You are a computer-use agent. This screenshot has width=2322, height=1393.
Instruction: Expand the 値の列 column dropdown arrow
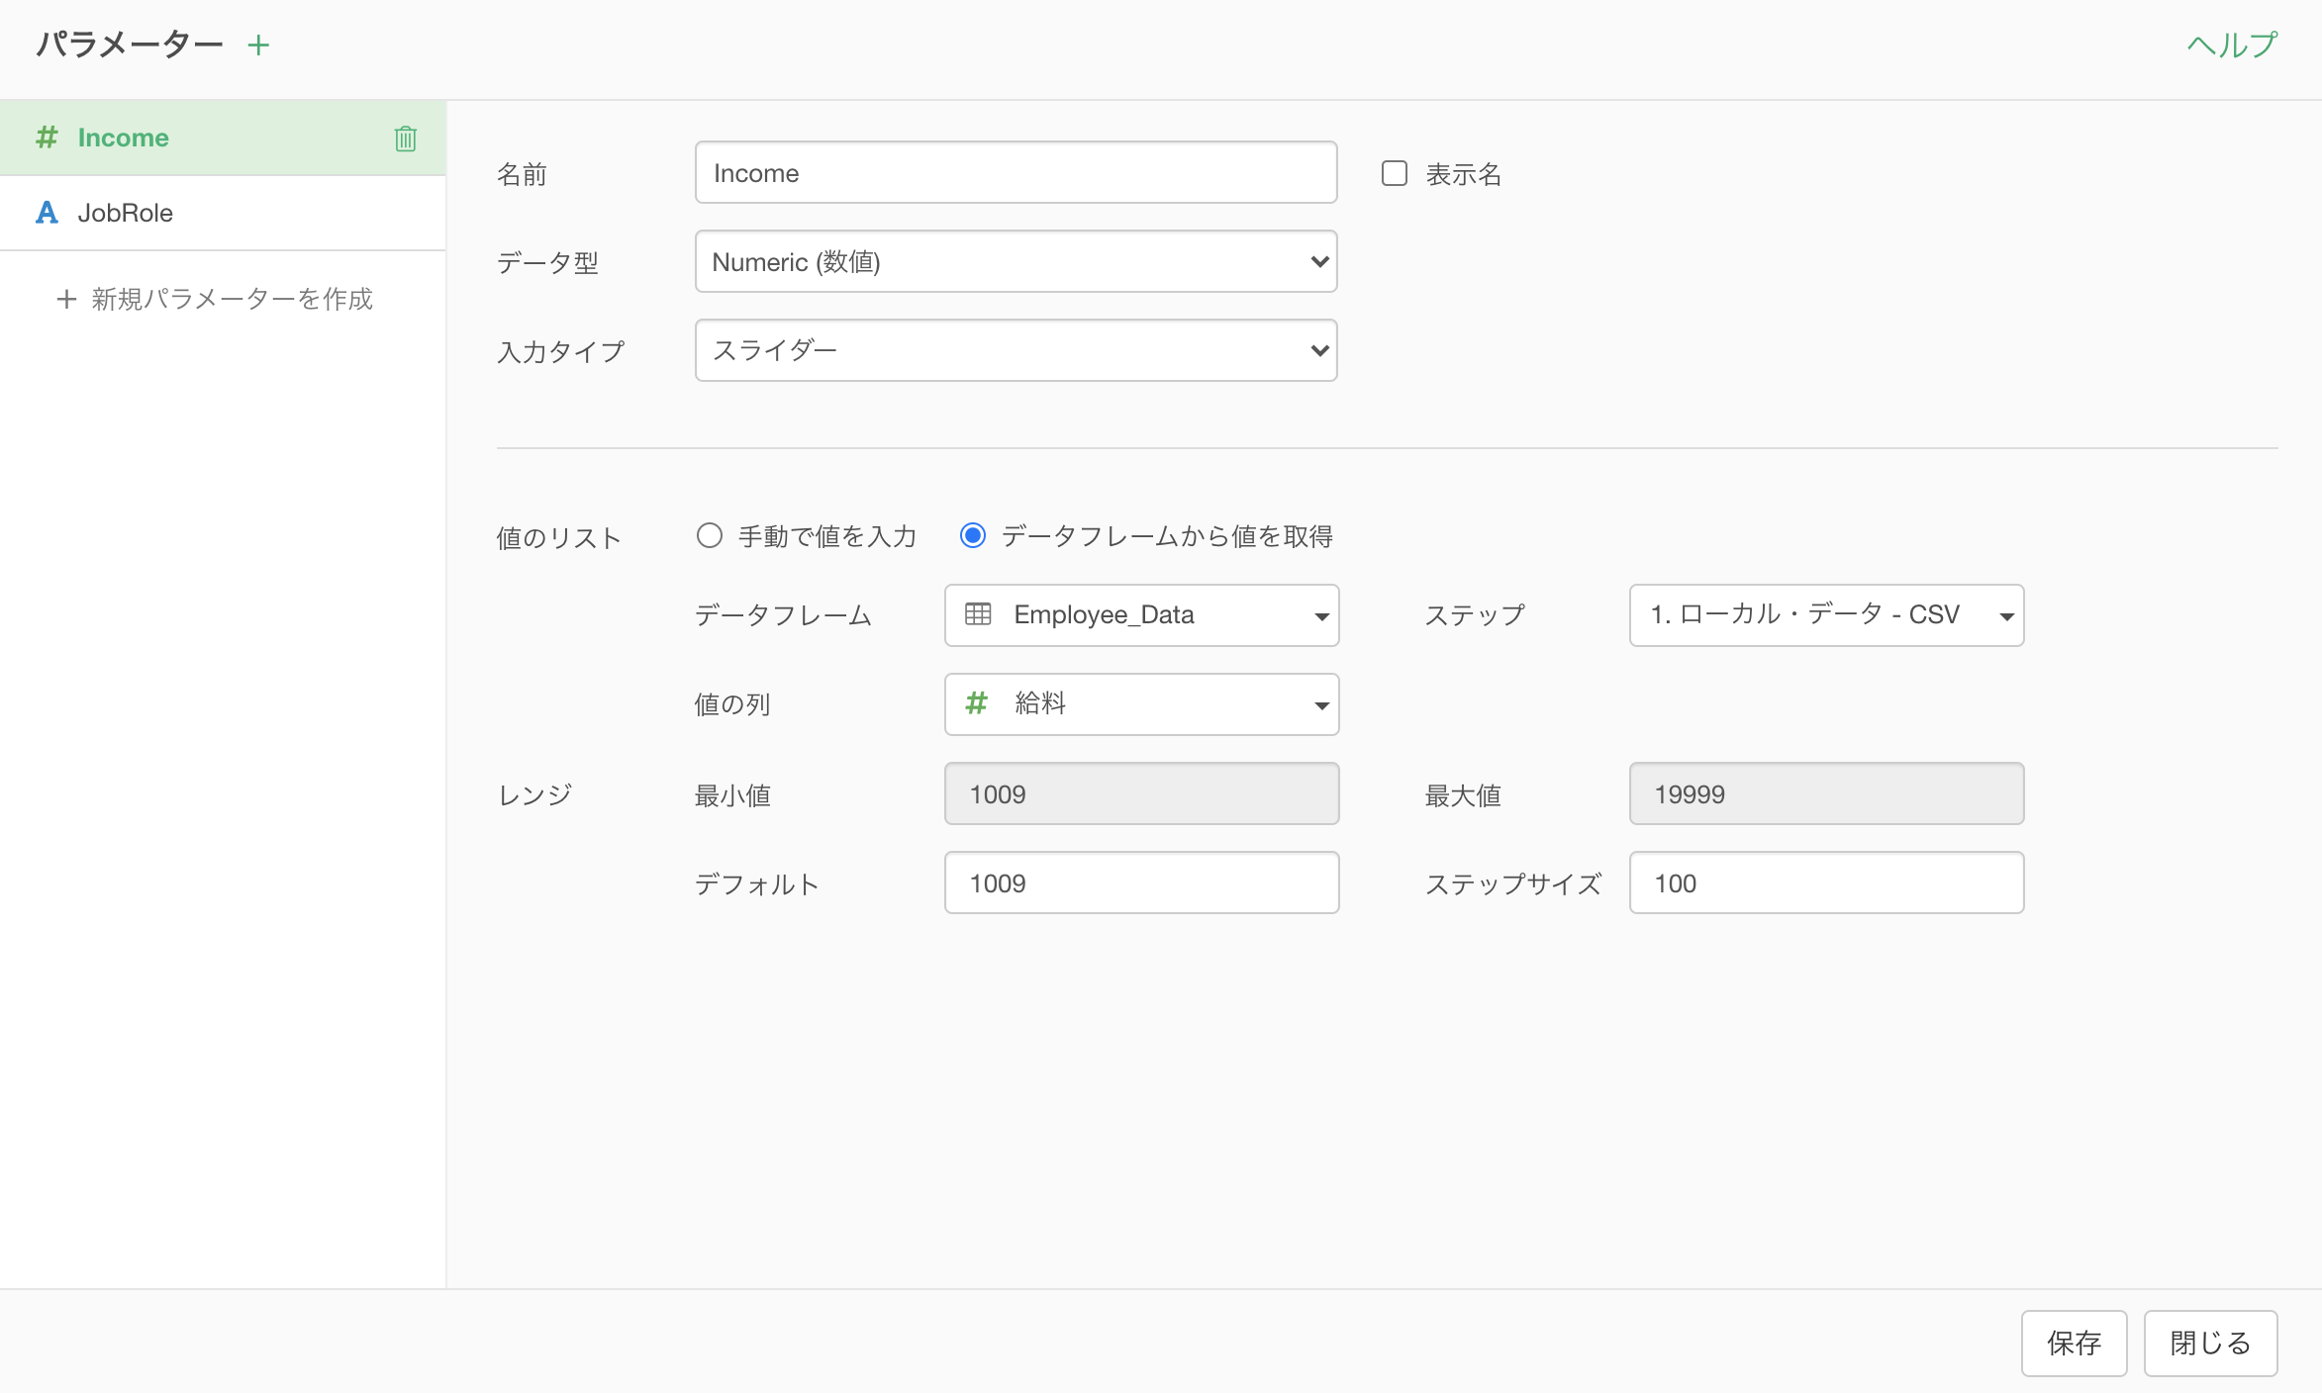(1320, 705)
